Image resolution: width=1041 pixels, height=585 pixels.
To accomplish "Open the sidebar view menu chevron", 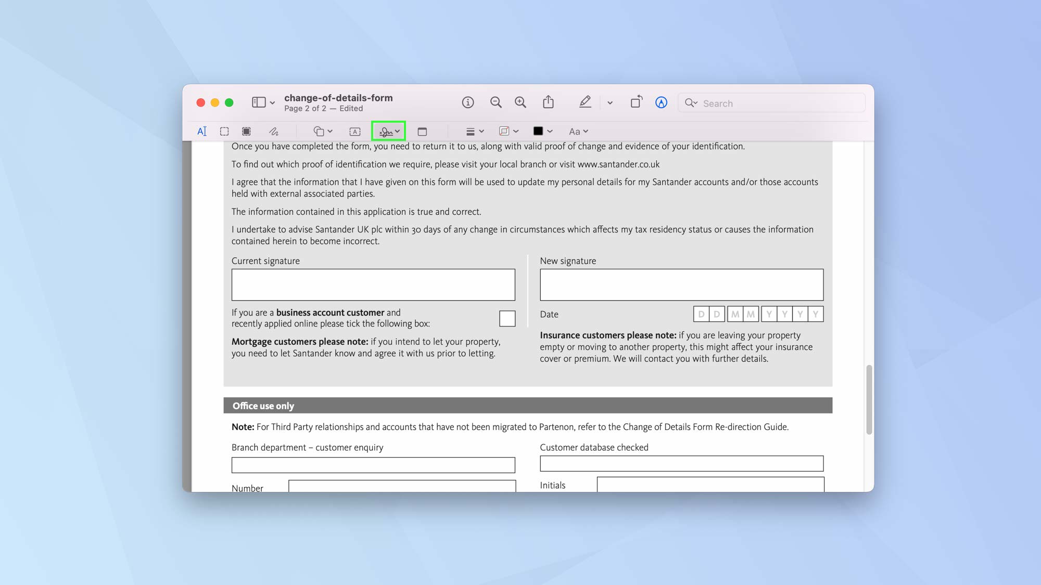I will click(x=272, y=102).
